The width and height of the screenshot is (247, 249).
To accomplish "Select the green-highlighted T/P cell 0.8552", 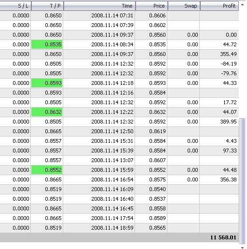I will (x=47, y=170).
